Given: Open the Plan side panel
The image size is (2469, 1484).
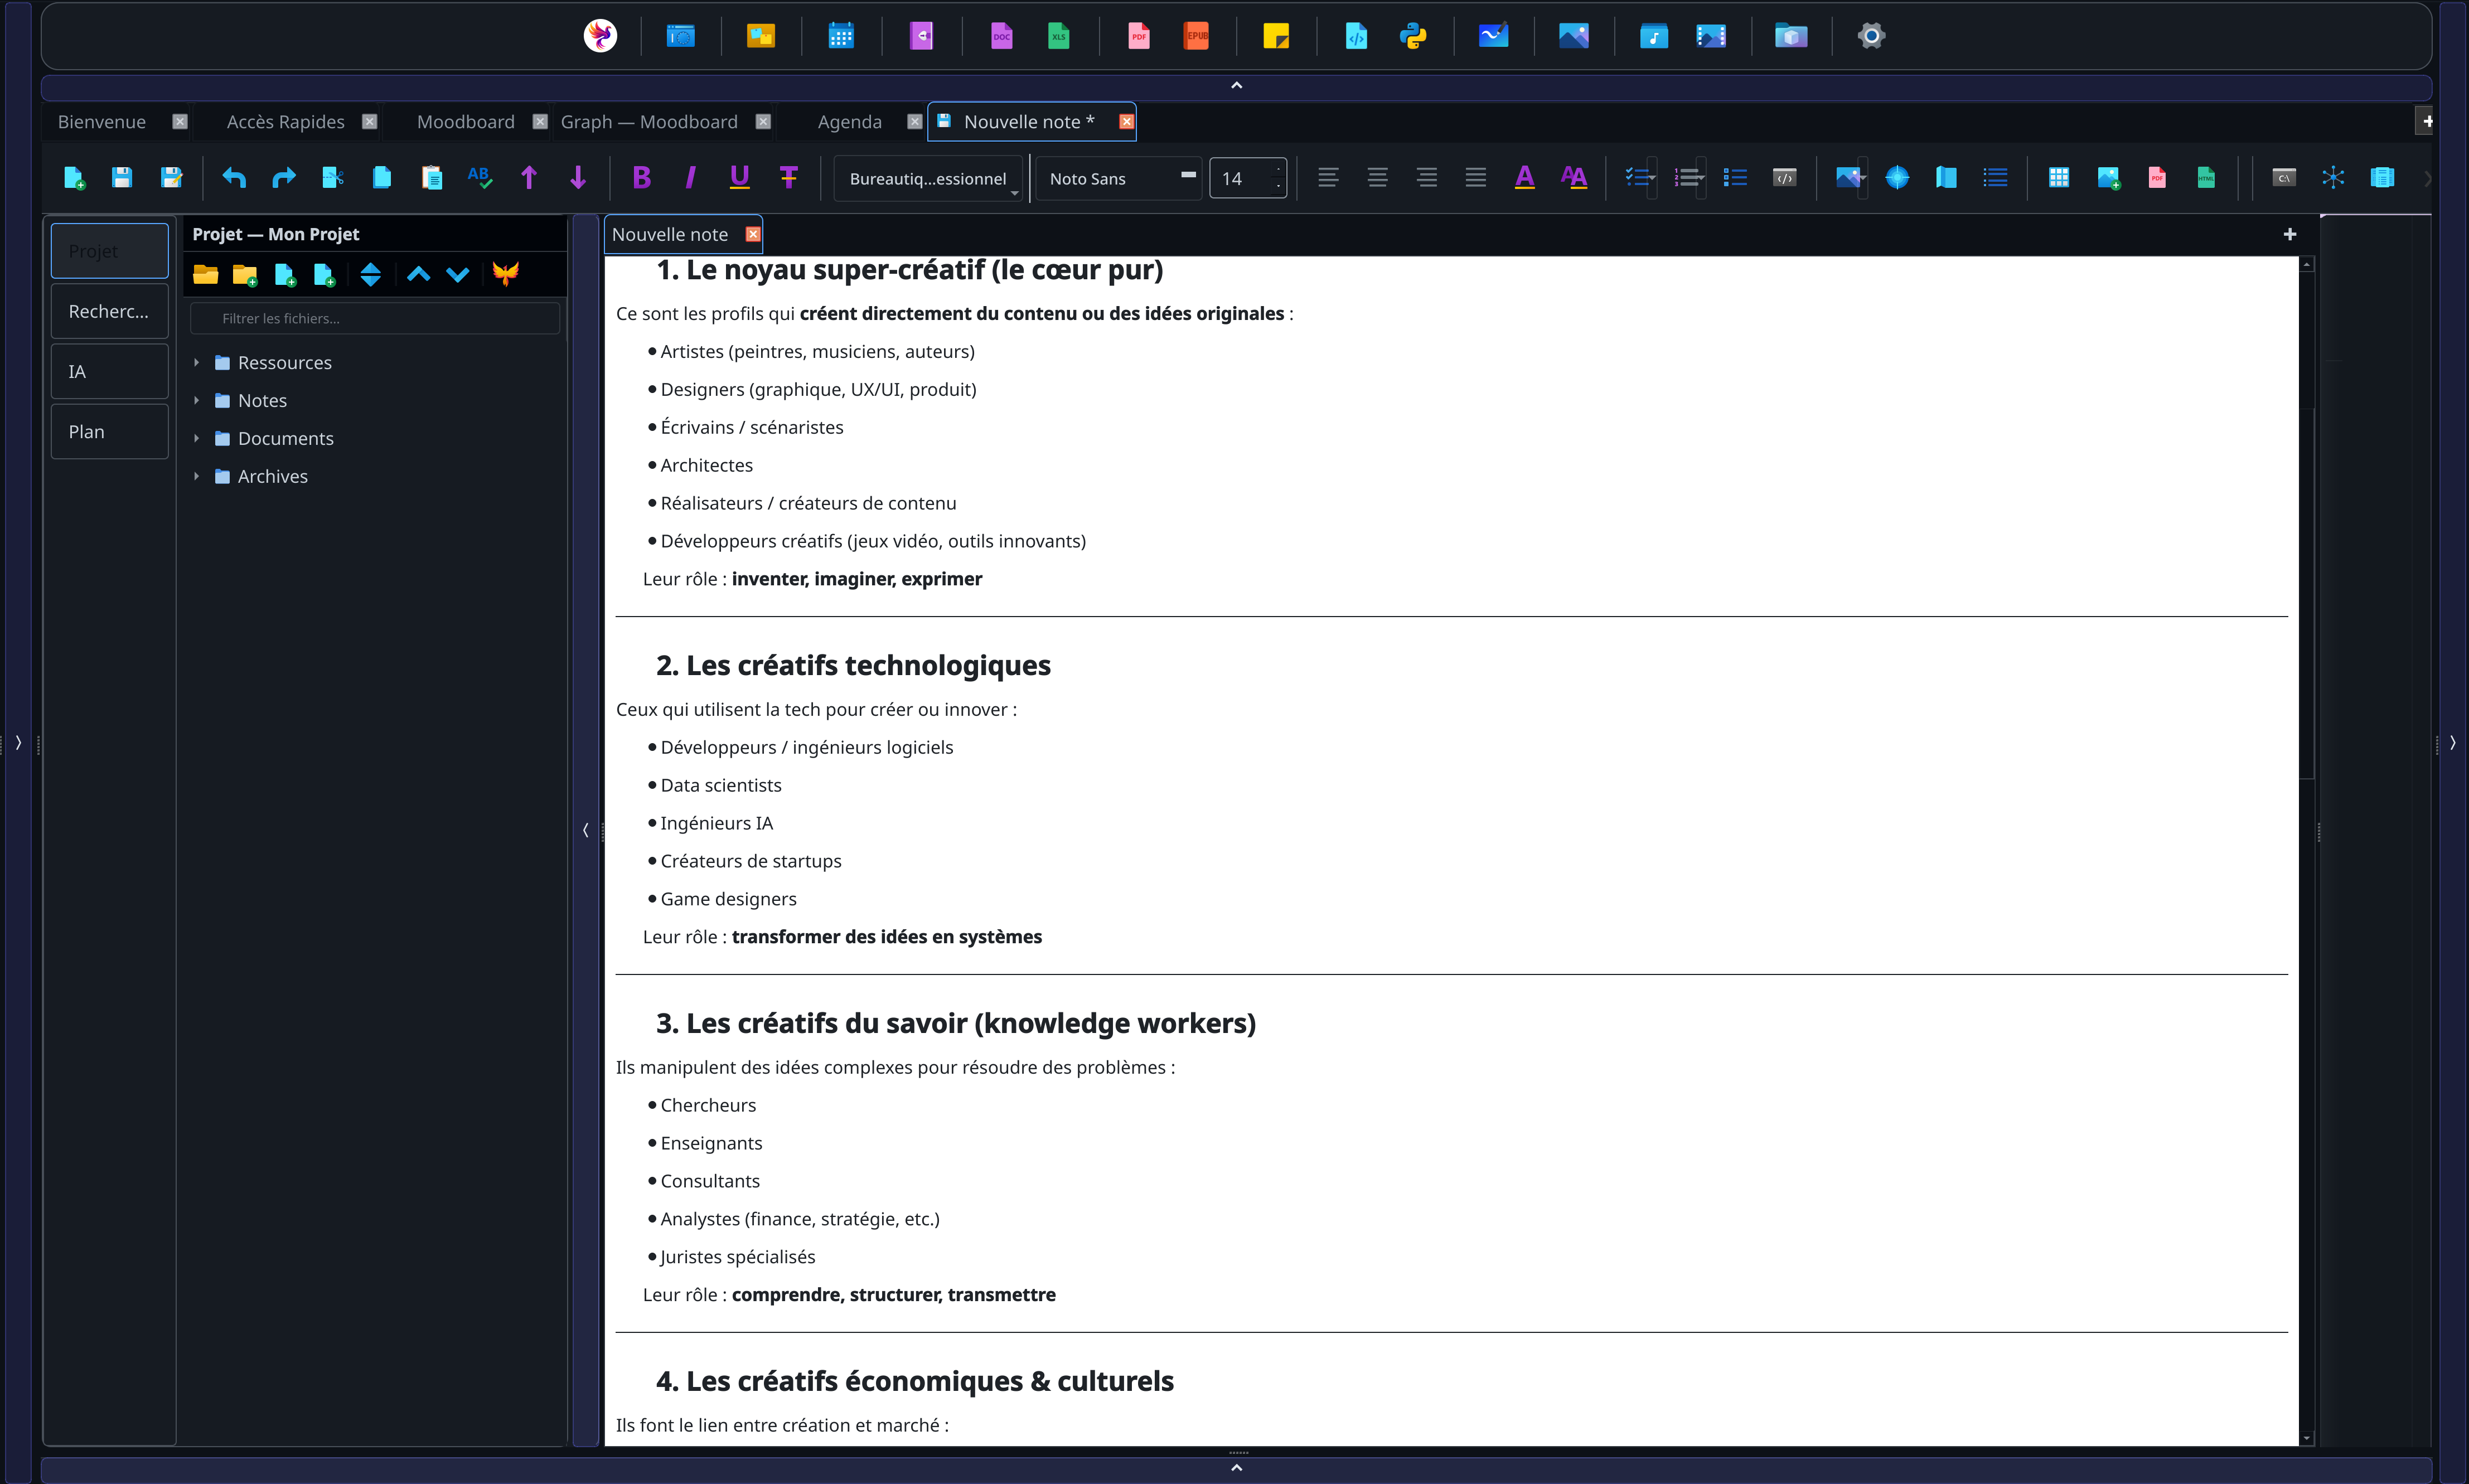Looking at the screenshot, I should (x=110, y=432).
